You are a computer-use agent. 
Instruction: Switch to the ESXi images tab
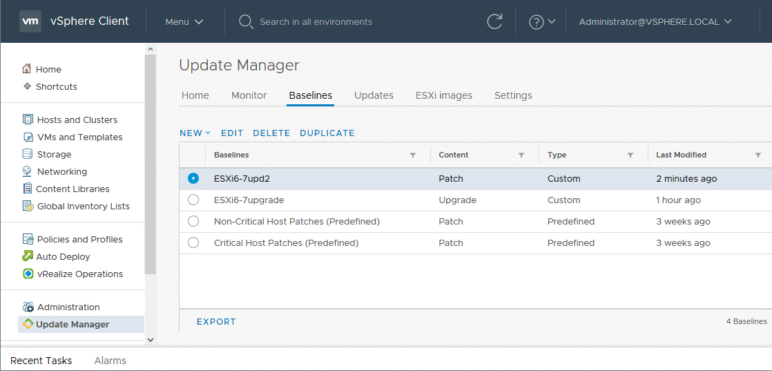(443, 95)
